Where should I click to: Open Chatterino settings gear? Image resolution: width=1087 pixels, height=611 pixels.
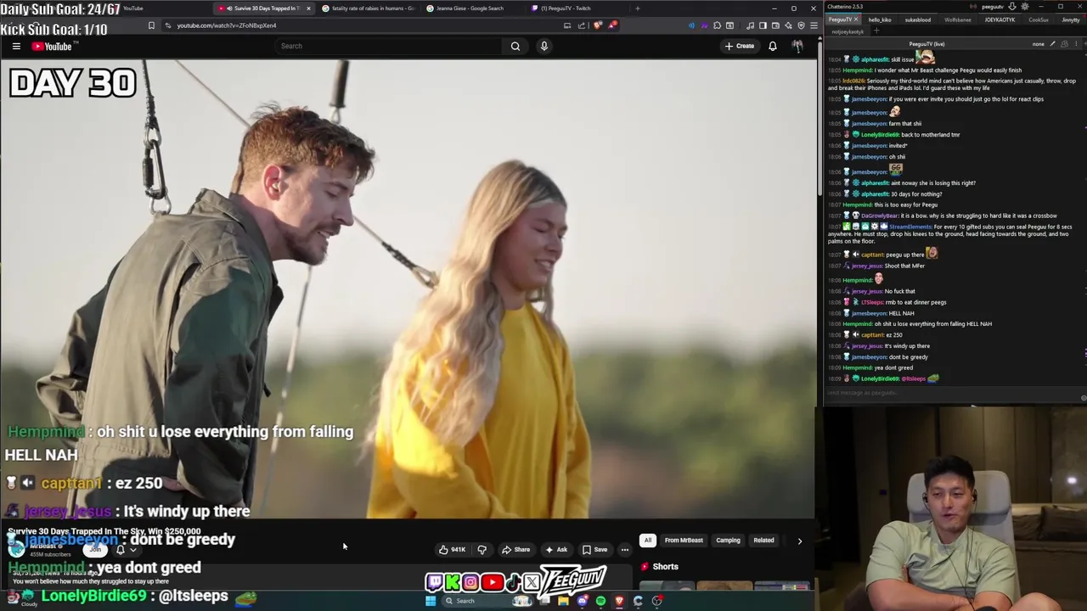pyautogui.click(x=1025, y=7)
